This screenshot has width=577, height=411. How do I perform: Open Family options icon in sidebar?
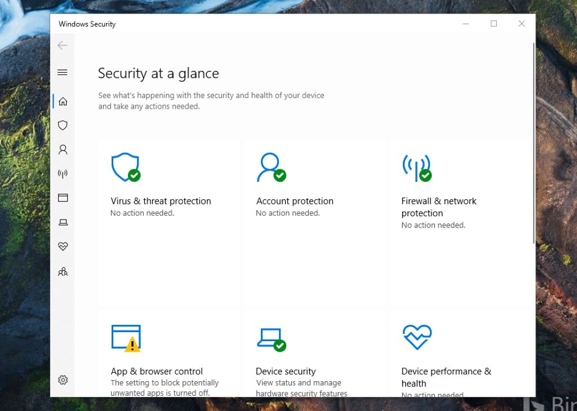click(x=63, y=272)
